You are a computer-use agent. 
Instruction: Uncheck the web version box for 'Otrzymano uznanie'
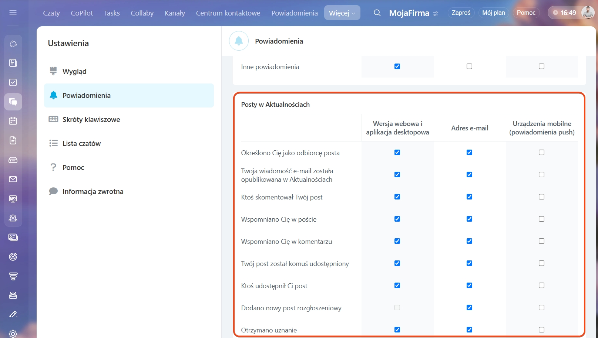click(x=397, y=330)
